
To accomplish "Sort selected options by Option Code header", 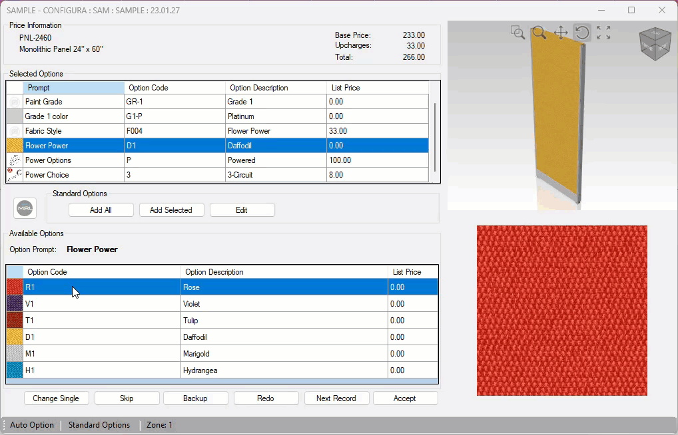I will click(174, 88).
